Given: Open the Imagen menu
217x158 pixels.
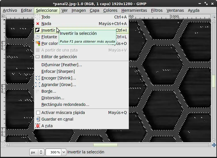Looking at the screenshot, I should coord(79,11).
